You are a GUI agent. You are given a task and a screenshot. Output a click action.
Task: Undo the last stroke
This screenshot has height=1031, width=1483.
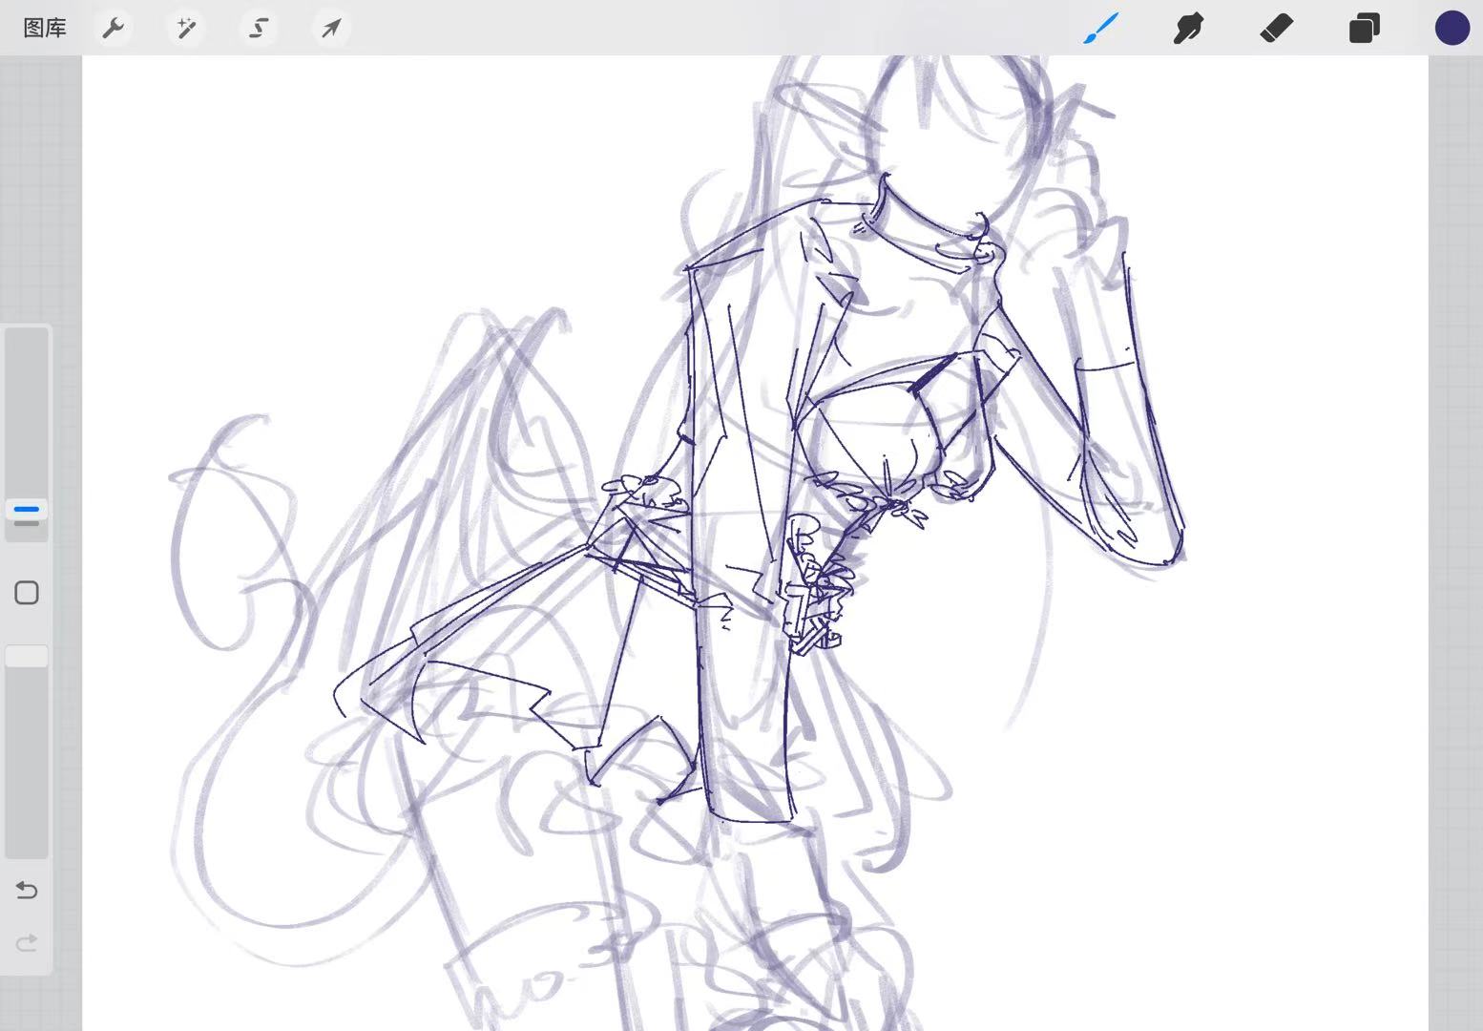pos(27,891)
